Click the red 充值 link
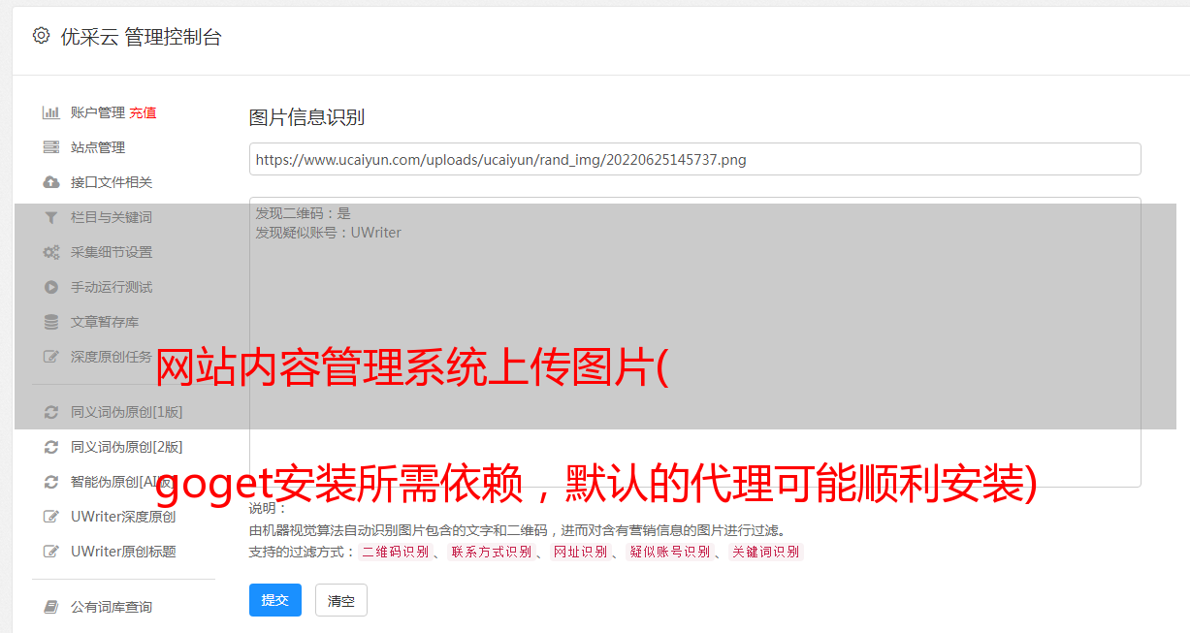 pos(143,112)
